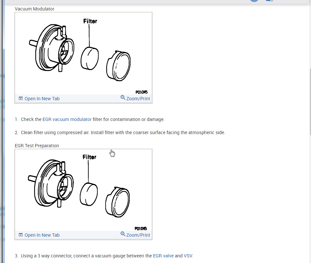
Task: Click the open-in-new-tab icon under Vacuum Modulator diagram
Action: coord(21,98)
